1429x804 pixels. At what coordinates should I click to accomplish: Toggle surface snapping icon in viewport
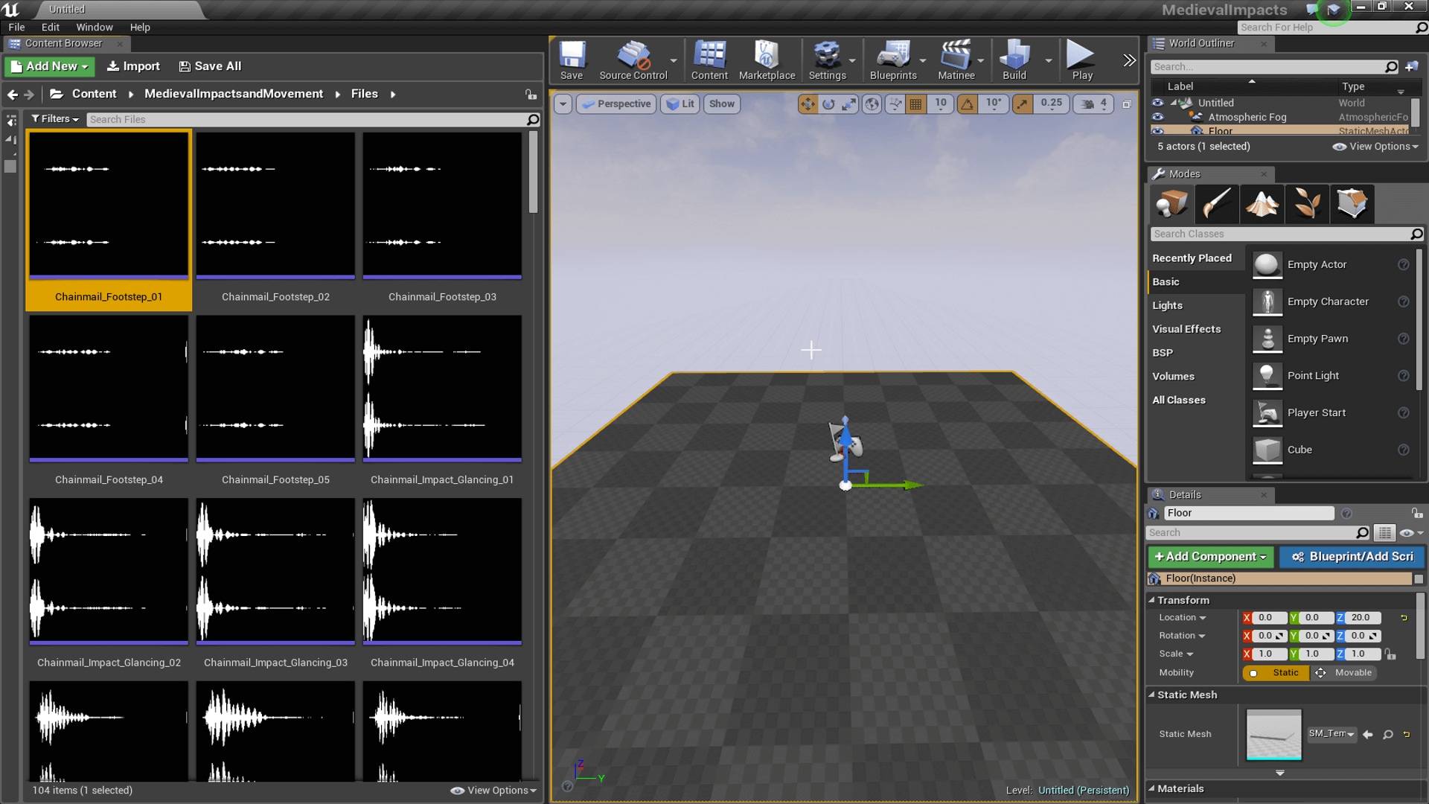[x=895, y=104]
